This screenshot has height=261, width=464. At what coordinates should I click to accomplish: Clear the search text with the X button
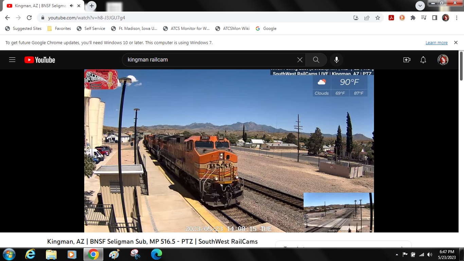[300, 60]
